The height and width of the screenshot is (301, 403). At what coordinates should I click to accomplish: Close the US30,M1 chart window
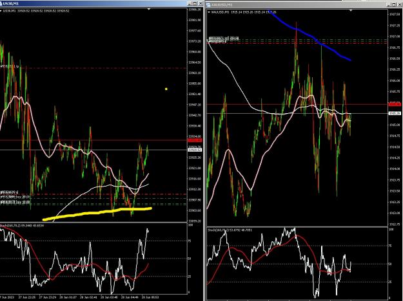pyautogui.click(x=200, y=4)
